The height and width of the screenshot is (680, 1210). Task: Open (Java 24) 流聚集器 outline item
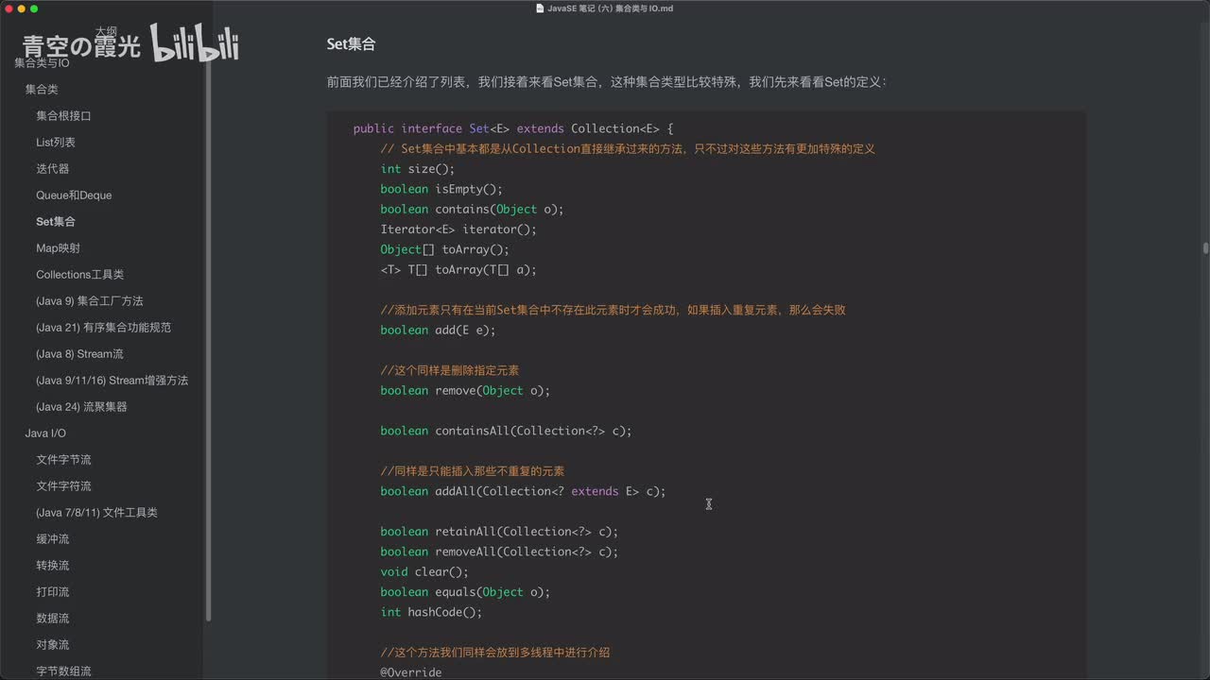coord(81,406)
